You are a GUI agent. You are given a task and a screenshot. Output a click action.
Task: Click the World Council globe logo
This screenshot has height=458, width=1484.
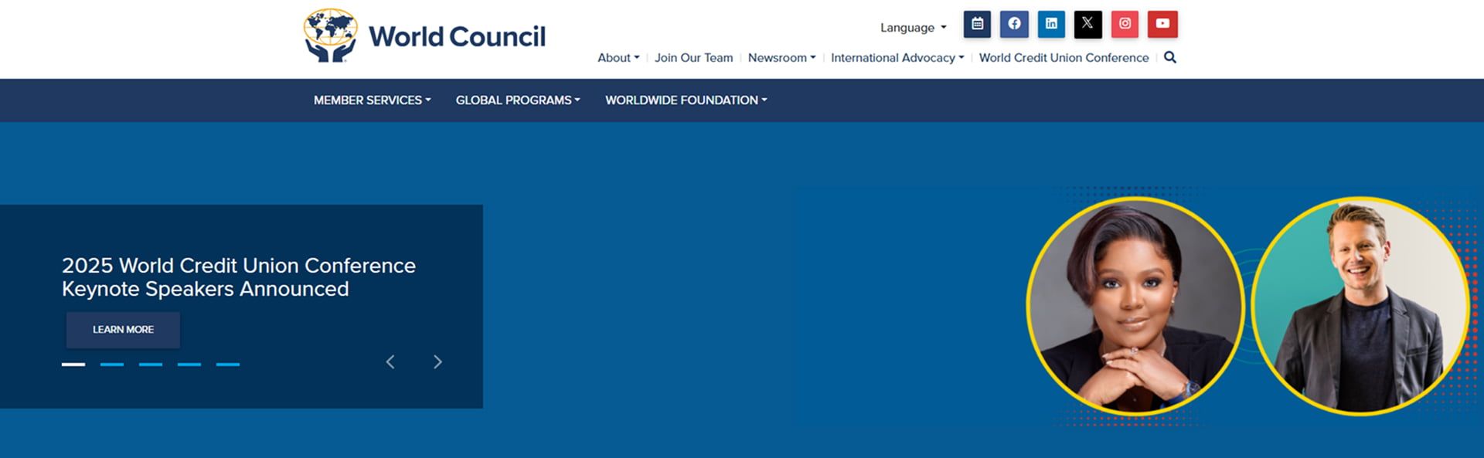(x=331, y=36)
